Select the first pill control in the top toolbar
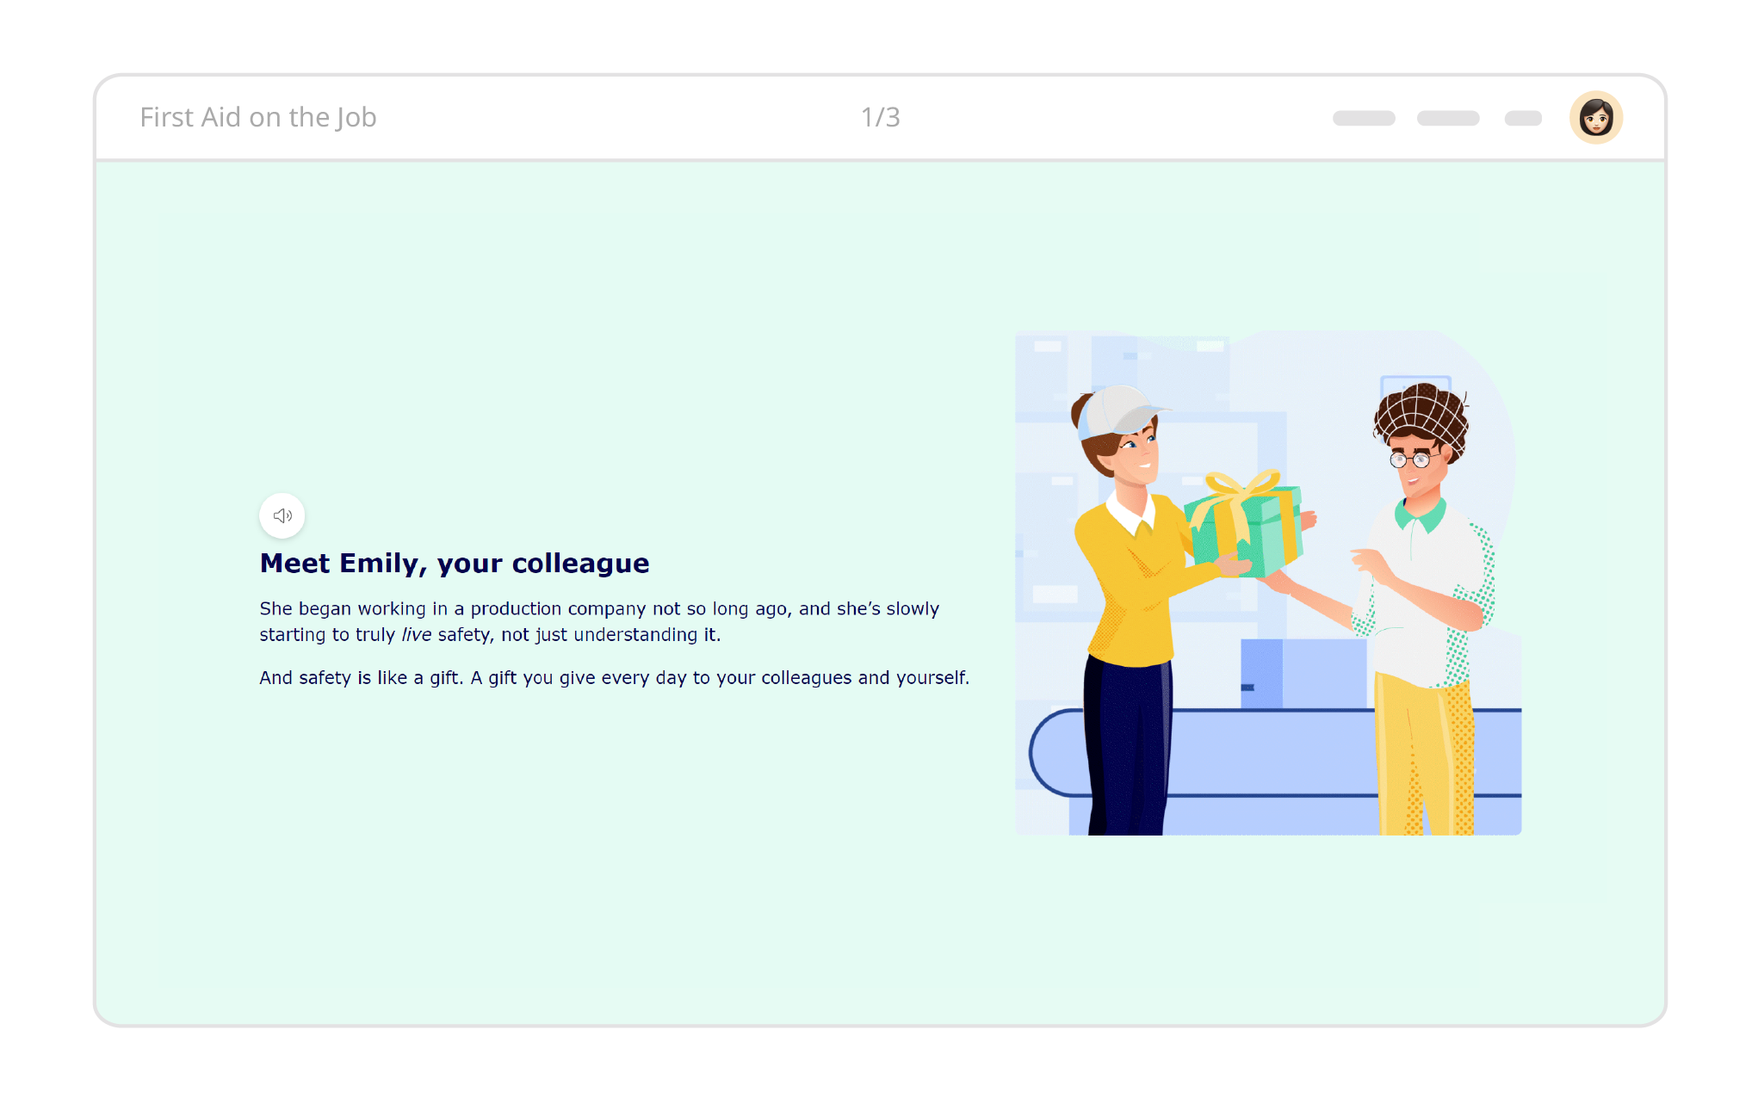This screenshot has width=1758, height=1110. (1364, 117)
